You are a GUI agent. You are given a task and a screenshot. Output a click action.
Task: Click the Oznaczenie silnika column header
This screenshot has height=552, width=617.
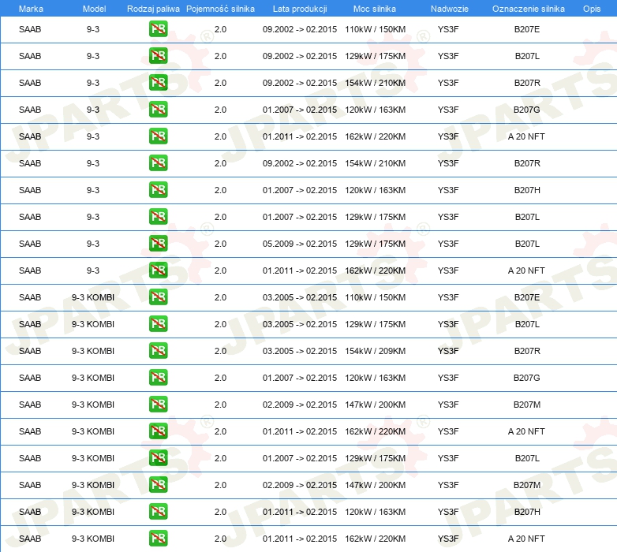pyautogui.click(x=528, y=9)
